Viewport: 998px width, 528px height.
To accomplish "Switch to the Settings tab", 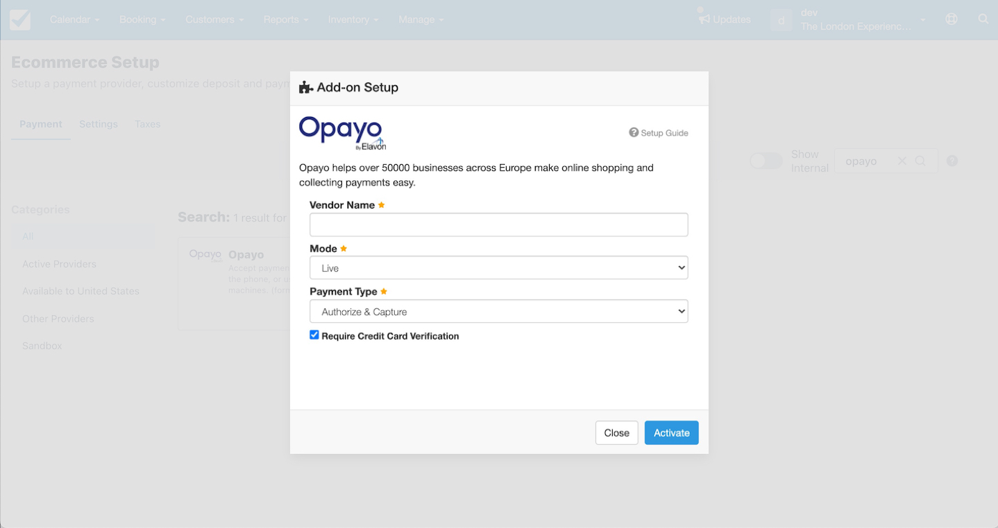I will (x=99, y=124).
